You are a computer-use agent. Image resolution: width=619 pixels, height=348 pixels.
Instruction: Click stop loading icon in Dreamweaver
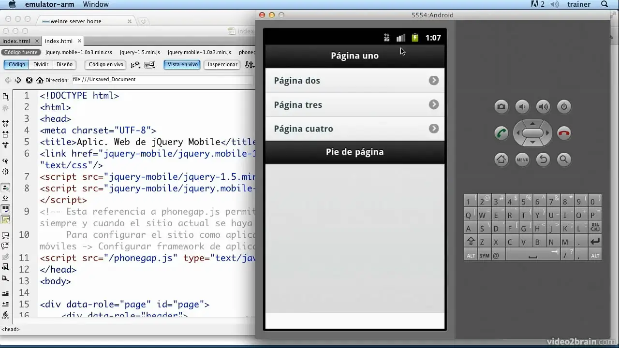[x=29, y=80]
